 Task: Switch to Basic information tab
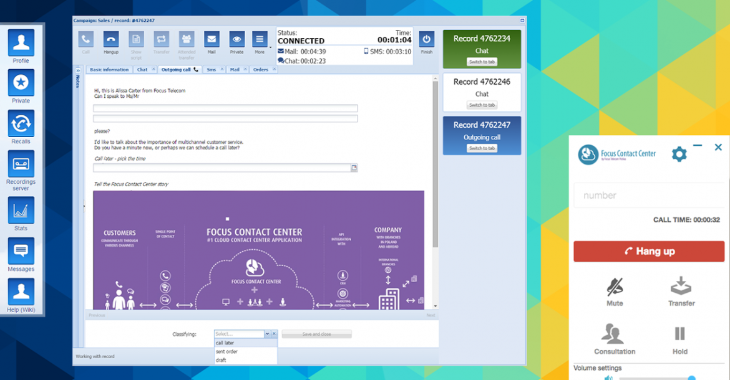coord(109,70)
